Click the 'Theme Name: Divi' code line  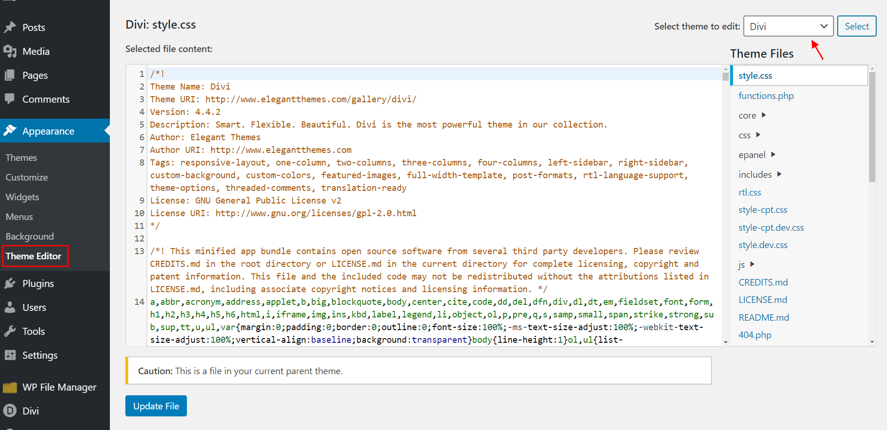click(190, 86)
